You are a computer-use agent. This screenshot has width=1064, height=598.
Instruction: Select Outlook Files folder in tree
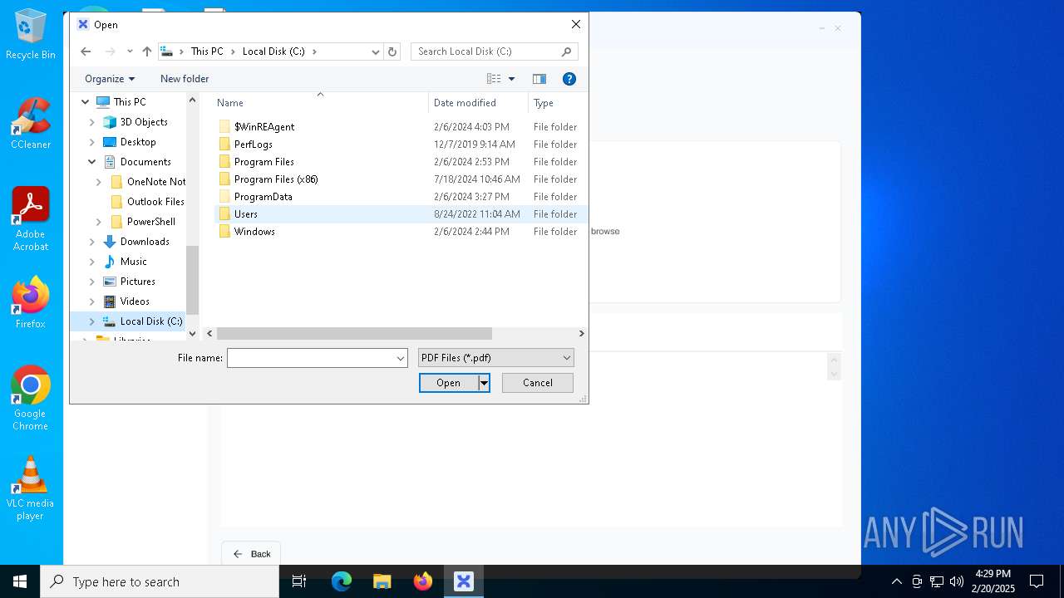pos(147,202)
